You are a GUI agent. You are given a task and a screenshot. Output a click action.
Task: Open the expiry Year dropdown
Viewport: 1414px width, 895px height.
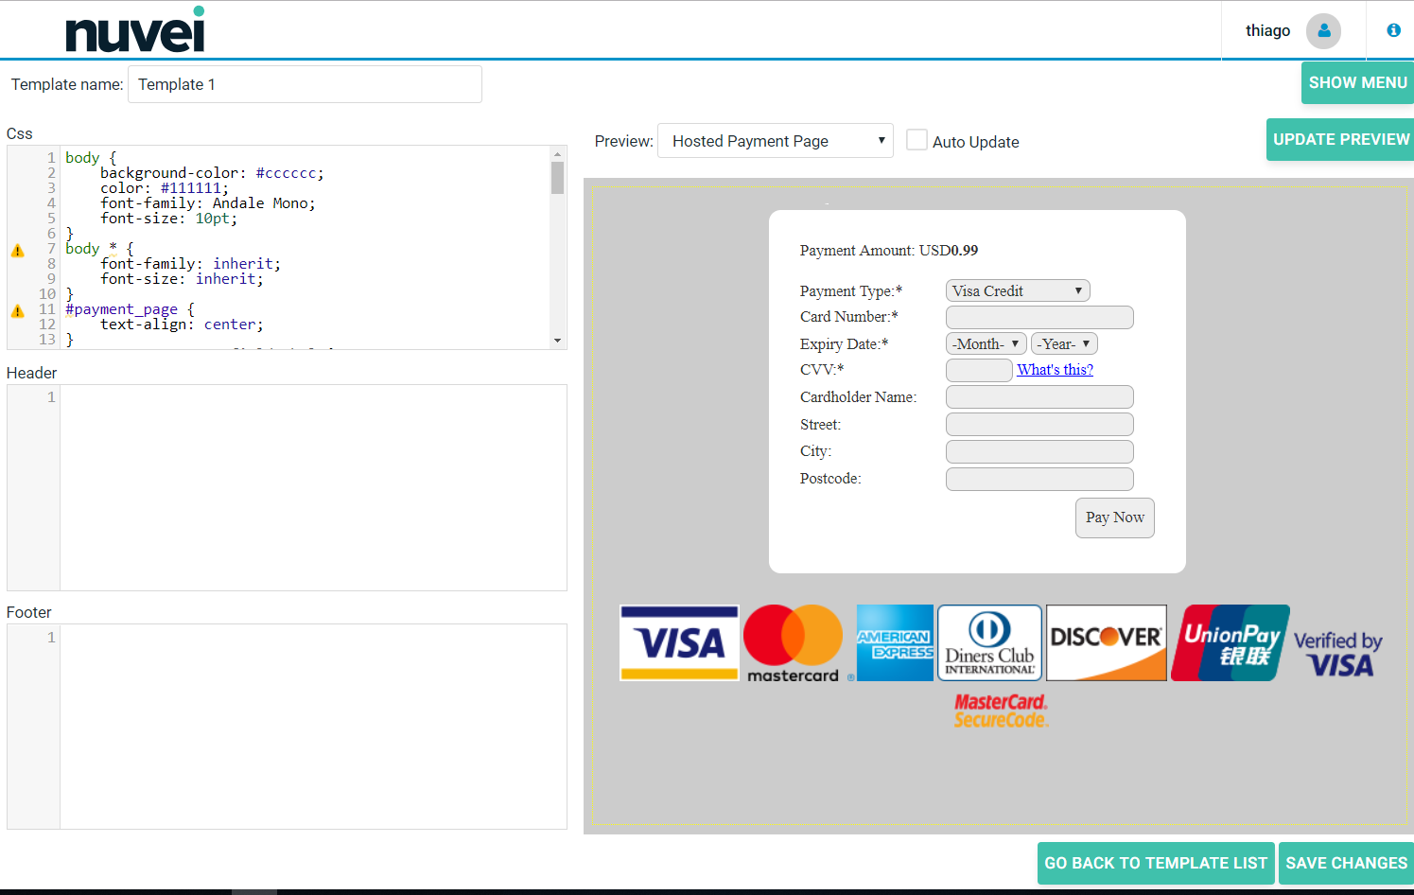(x=1064, y=343)
